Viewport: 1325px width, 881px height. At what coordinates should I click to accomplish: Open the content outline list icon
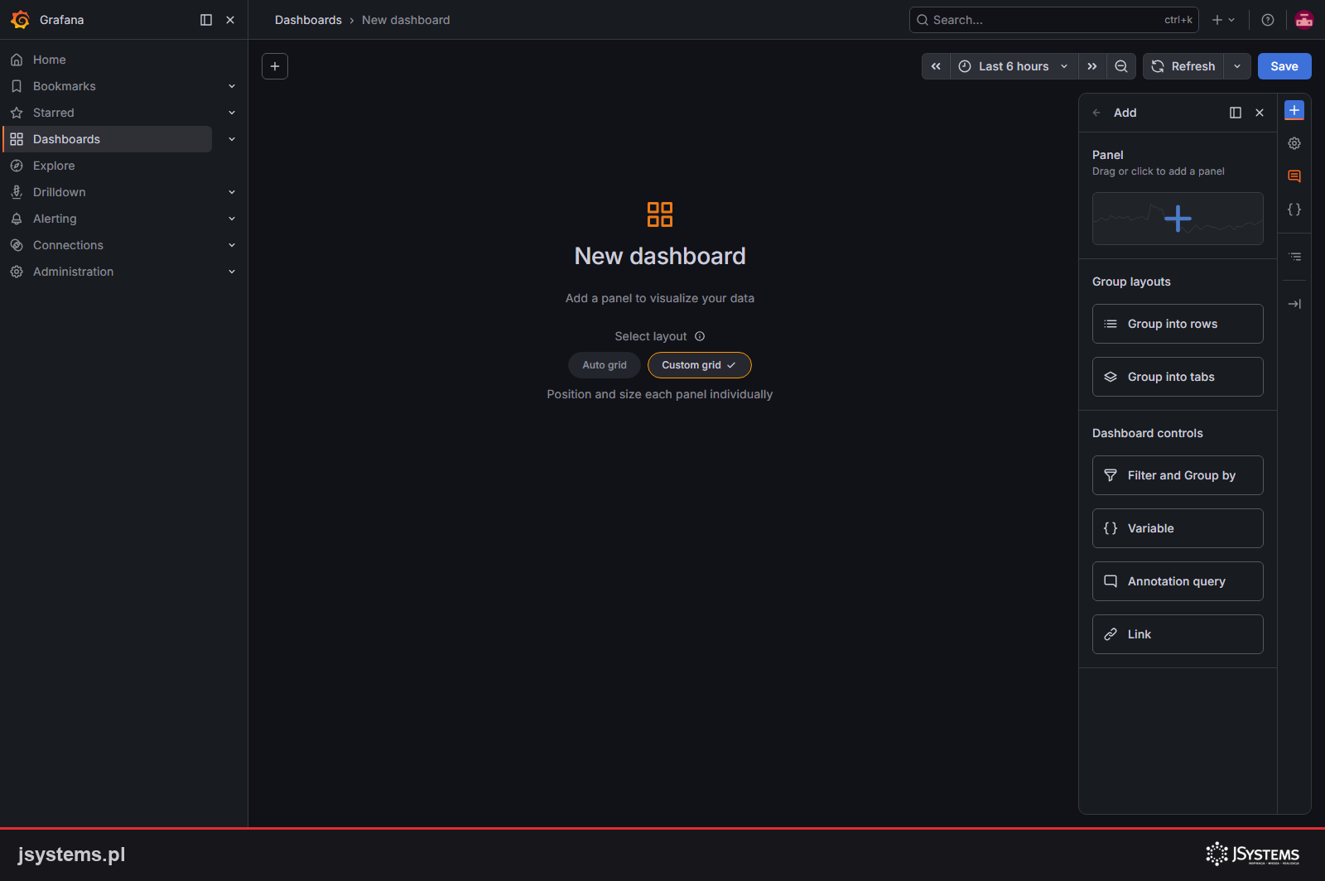coord(1294,257)
